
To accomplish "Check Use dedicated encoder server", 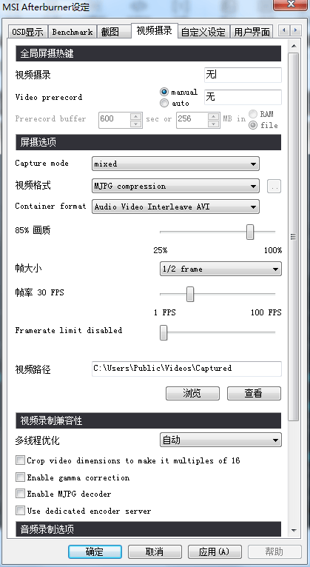I will point(20,511).
